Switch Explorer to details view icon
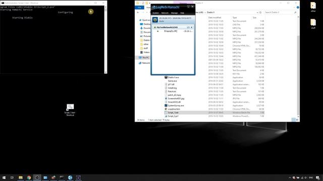The height and width of the screenshot is (181, 323). (293, 120)
